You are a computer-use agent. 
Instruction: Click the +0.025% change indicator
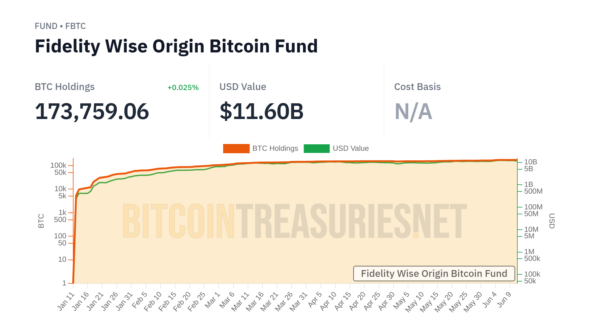[183, 88]
